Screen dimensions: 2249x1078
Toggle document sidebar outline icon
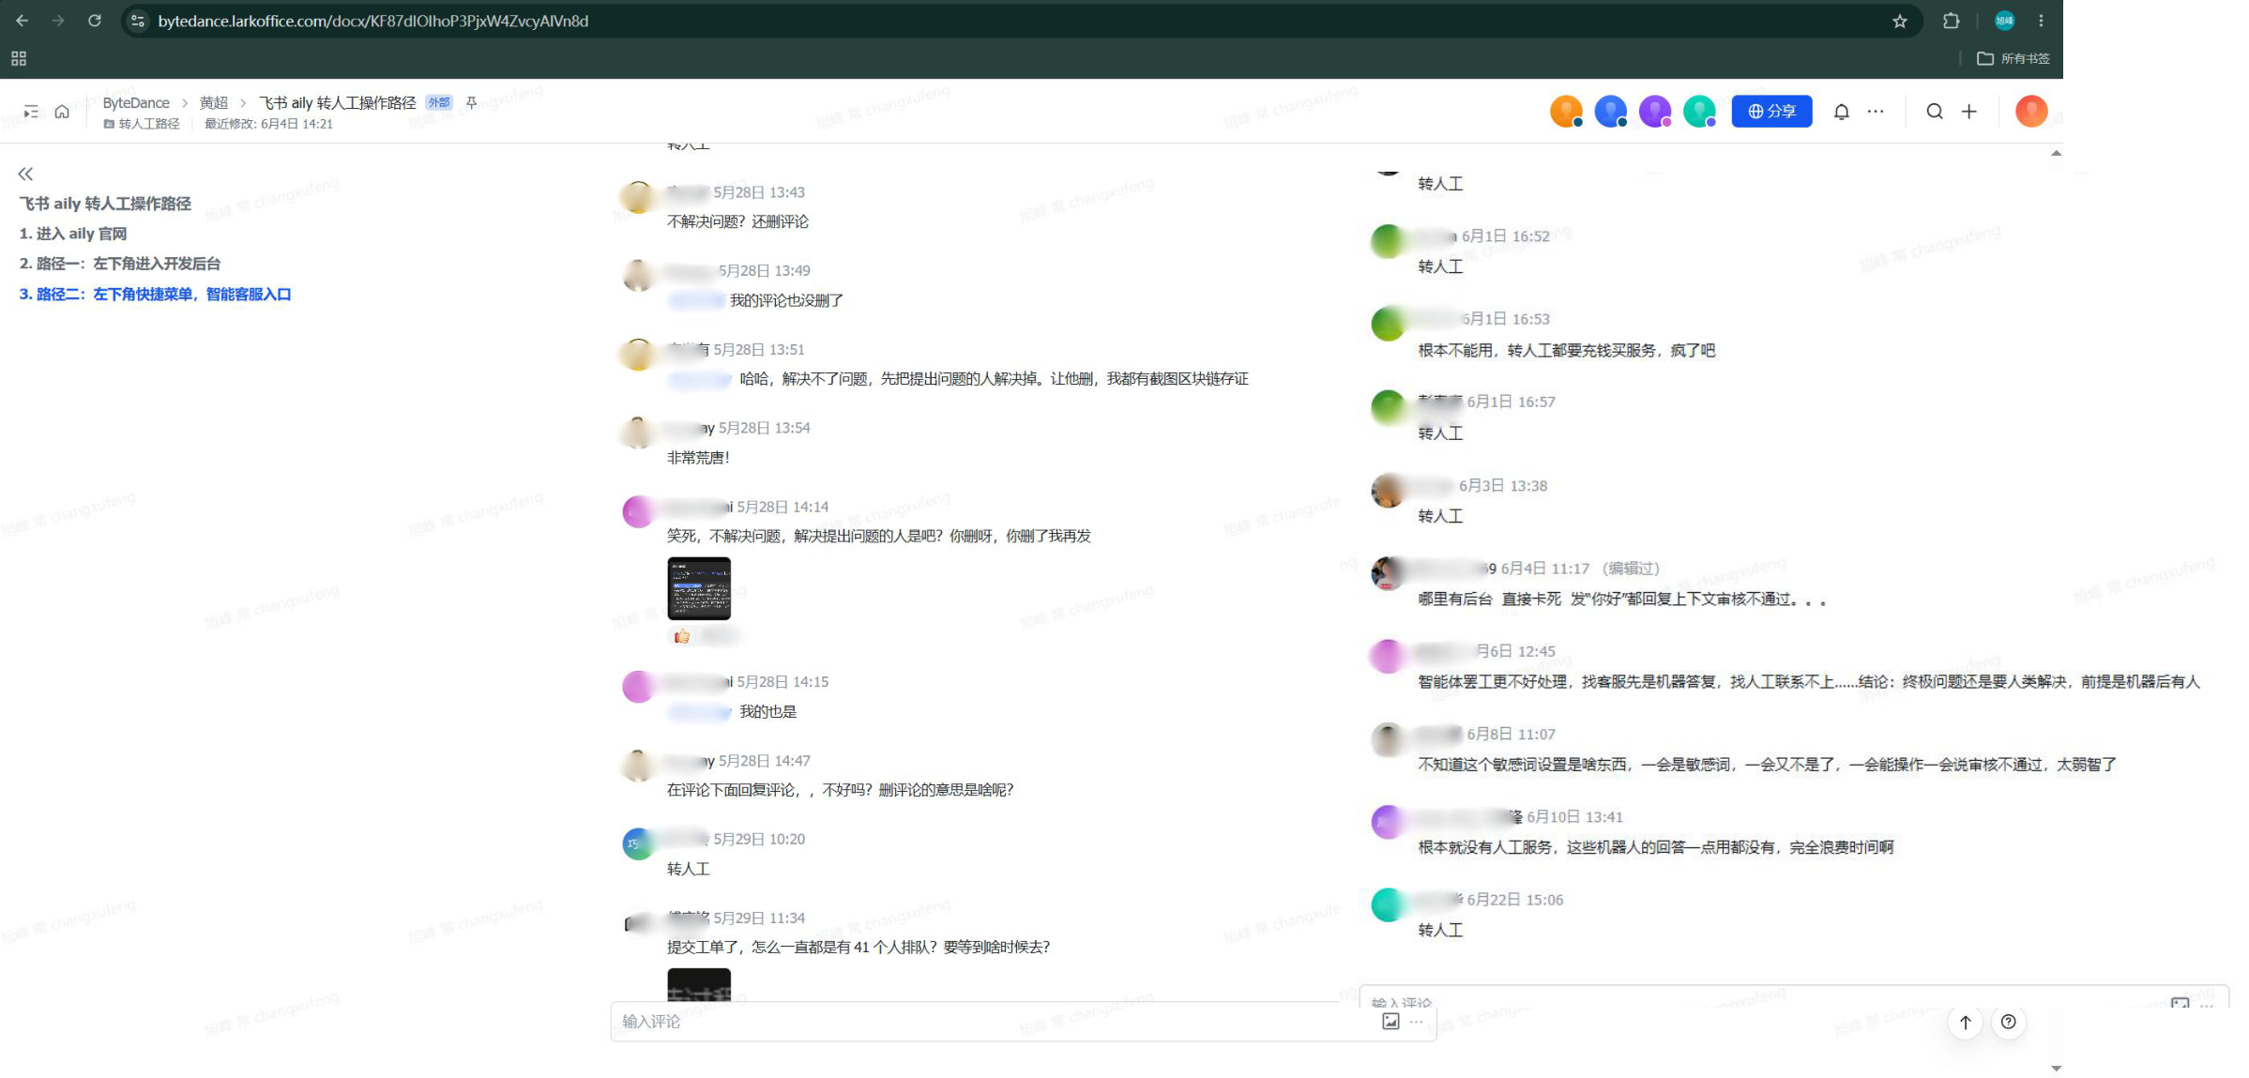(31, 112)
